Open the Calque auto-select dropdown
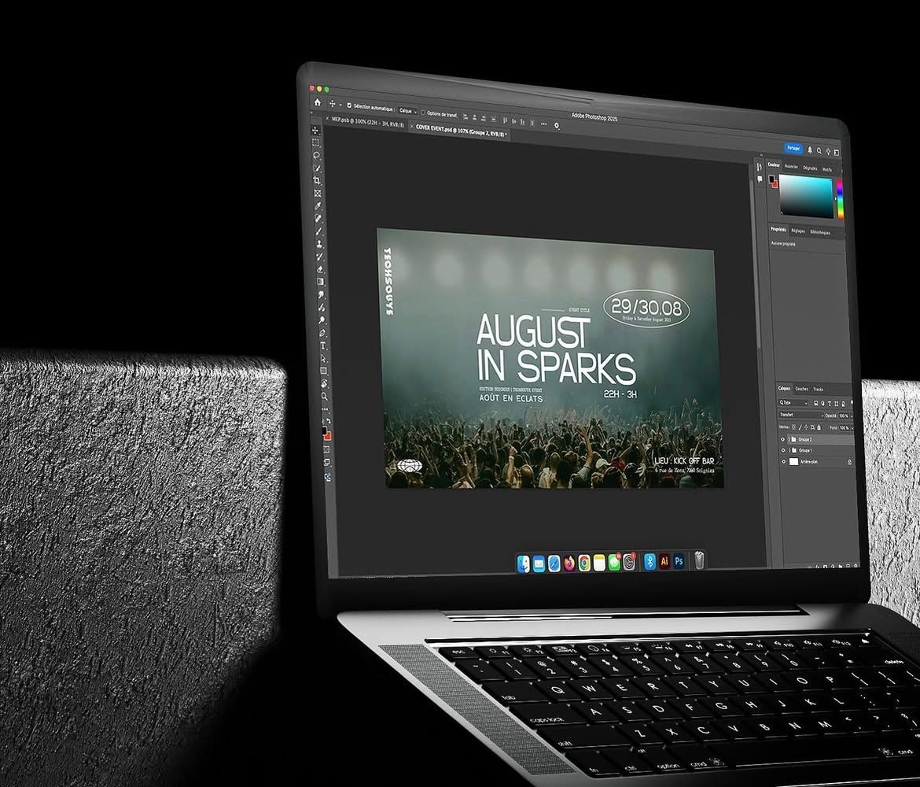The image size is (920, 787). (408, 111)
